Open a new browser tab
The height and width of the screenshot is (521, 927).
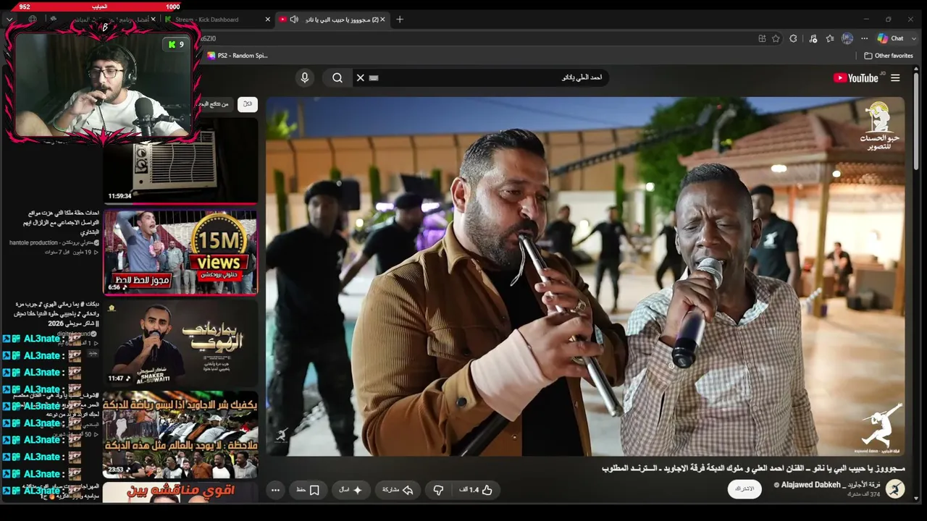click(x=400, y=20)
